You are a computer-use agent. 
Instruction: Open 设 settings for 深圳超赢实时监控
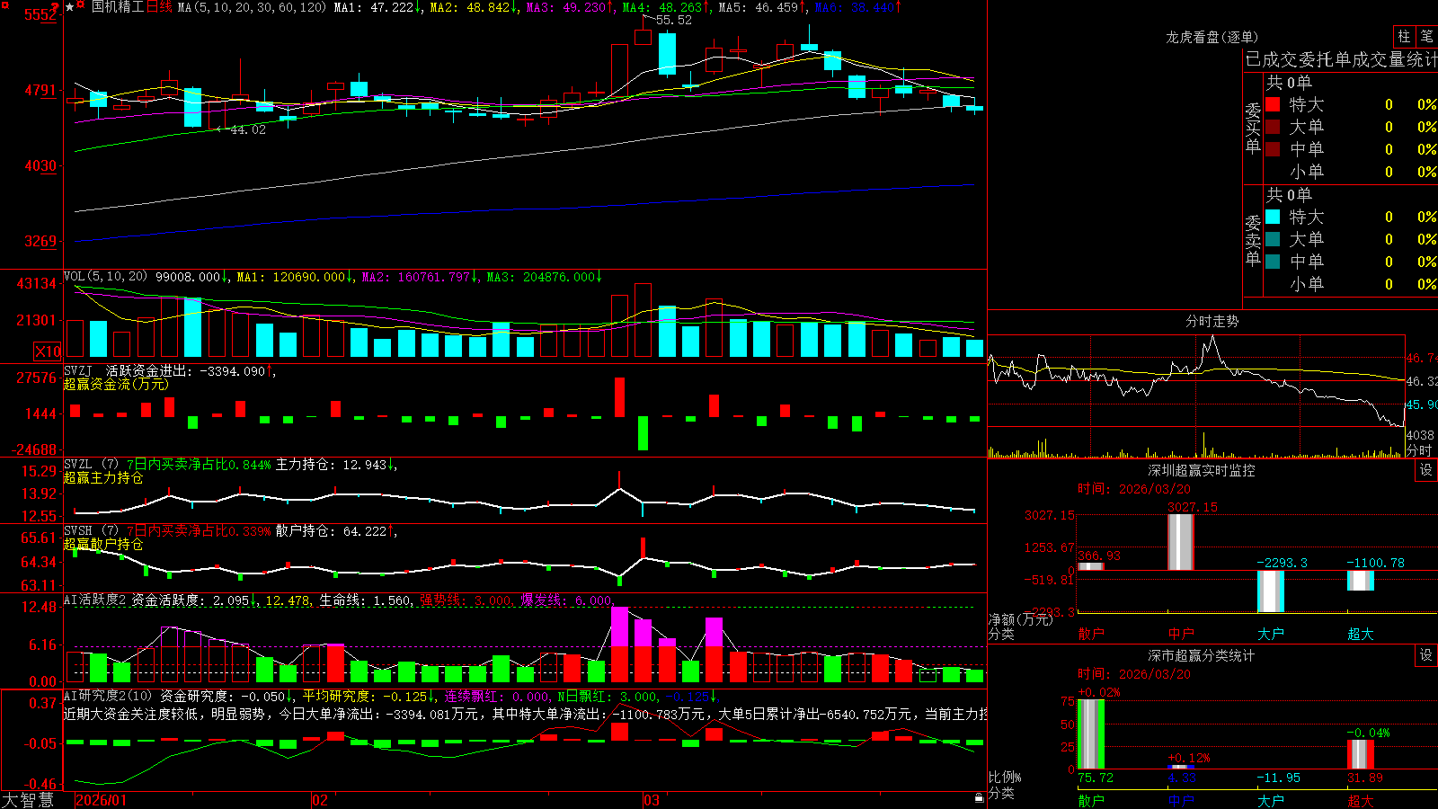coord(1426,470)
